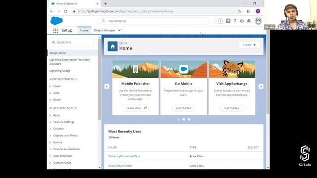The height and width of the screenshot is (178, 317).
Task: Switch to the Object Manager tab
Action: pos(105,31)
